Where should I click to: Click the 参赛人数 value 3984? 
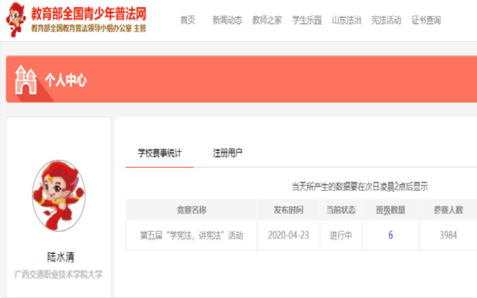pyautogui.click(x=448, y=235)
